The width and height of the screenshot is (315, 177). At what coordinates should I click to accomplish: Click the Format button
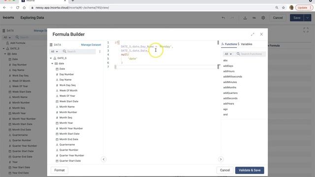(x=60, y=170)
